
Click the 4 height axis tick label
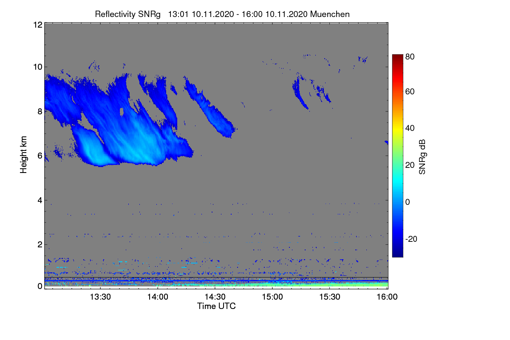40,200
